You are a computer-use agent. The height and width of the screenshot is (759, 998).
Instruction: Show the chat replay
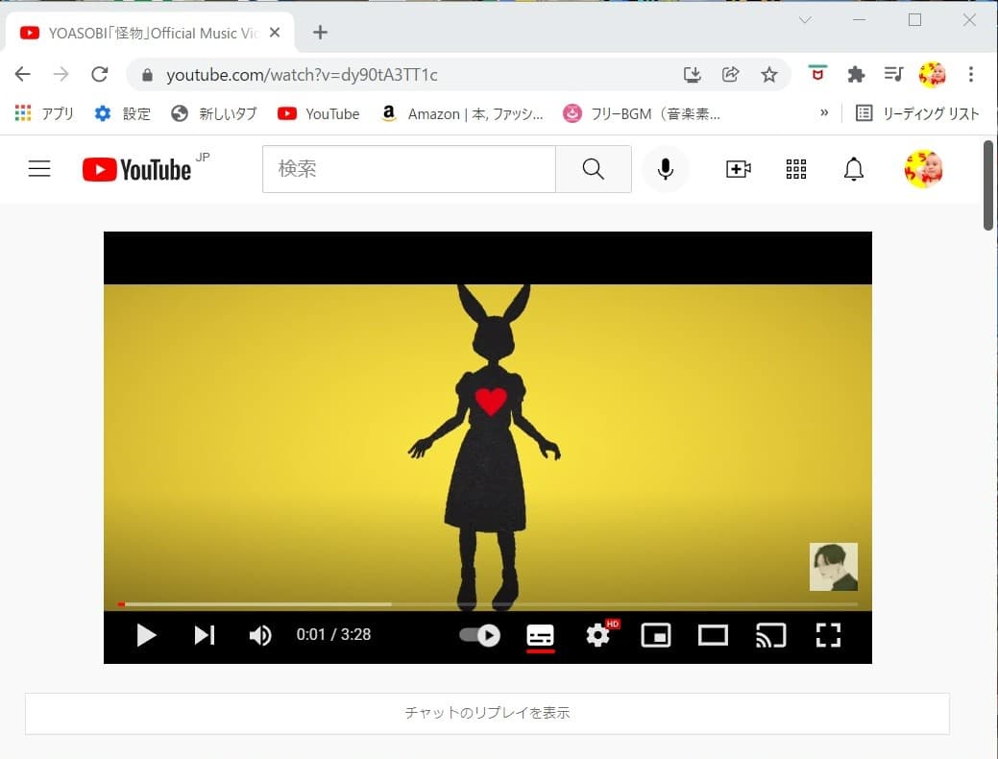coord(487,714)
